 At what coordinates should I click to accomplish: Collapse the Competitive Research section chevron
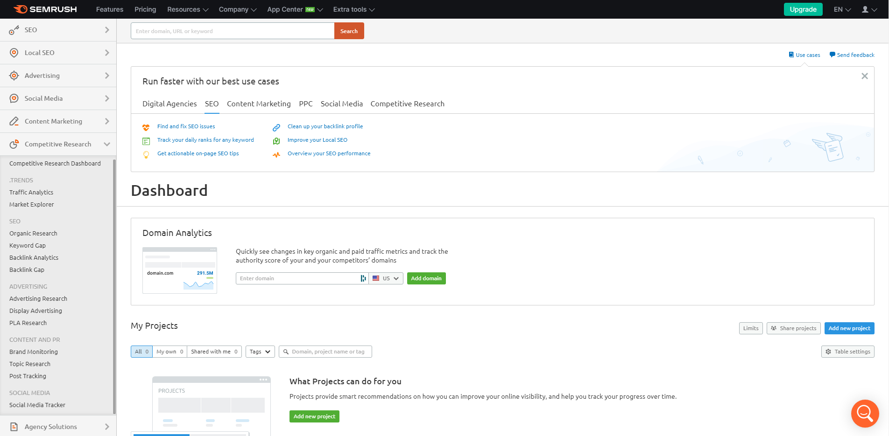click(x=107, y=144)
